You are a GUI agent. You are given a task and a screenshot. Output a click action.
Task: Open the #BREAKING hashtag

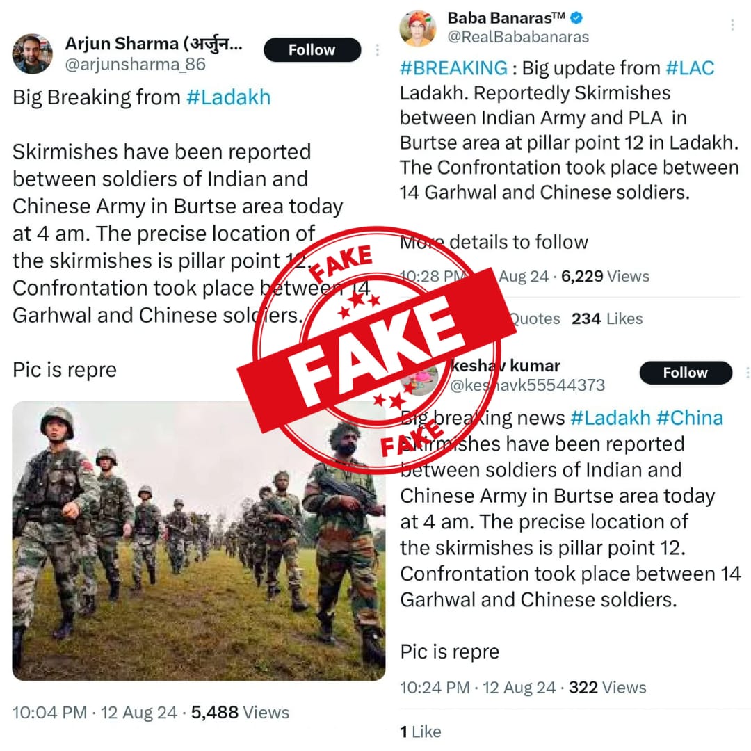click(x=453, y=68)
